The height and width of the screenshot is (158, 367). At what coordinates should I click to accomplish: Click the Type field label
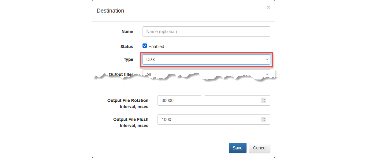128,59
